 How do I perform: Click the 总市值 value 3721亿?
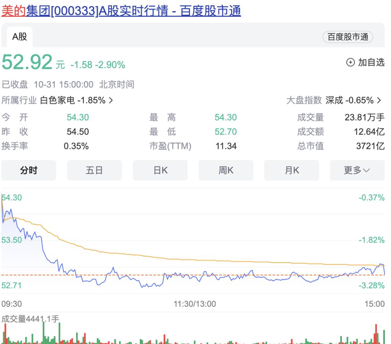pyautogui.click(x=370, y=146)
